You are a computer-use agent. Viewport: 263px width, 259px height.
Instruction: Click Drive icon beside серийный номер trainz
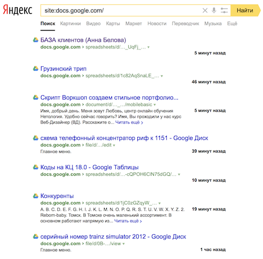[x=36, y=236]
